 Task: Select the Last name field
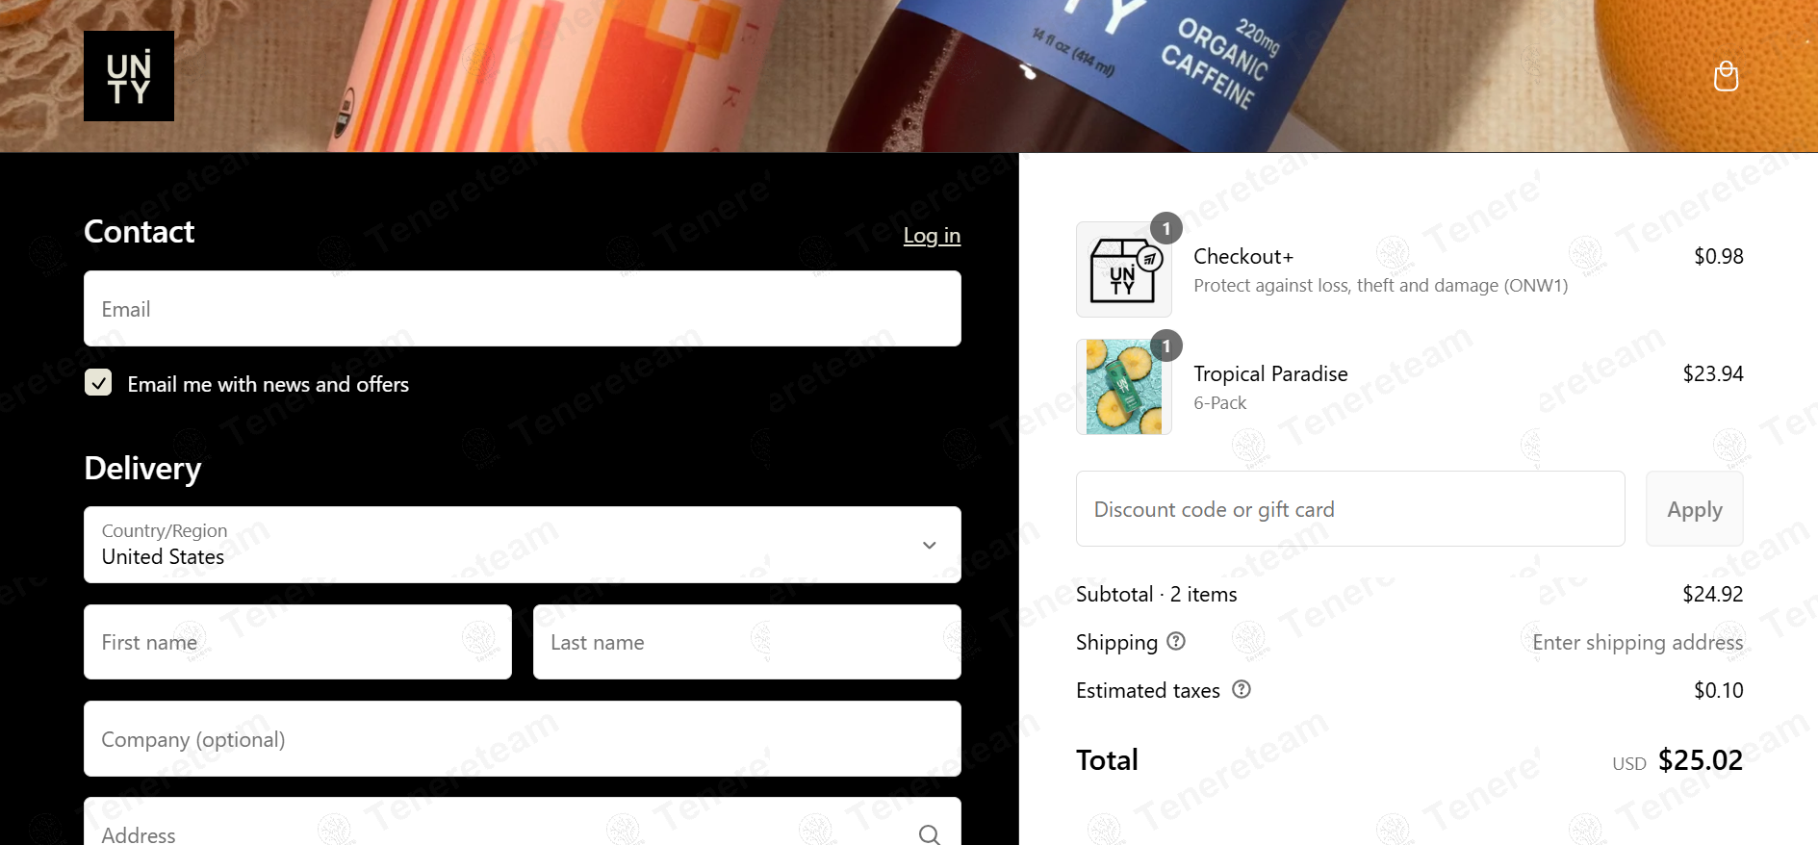[x=747, y=642]
